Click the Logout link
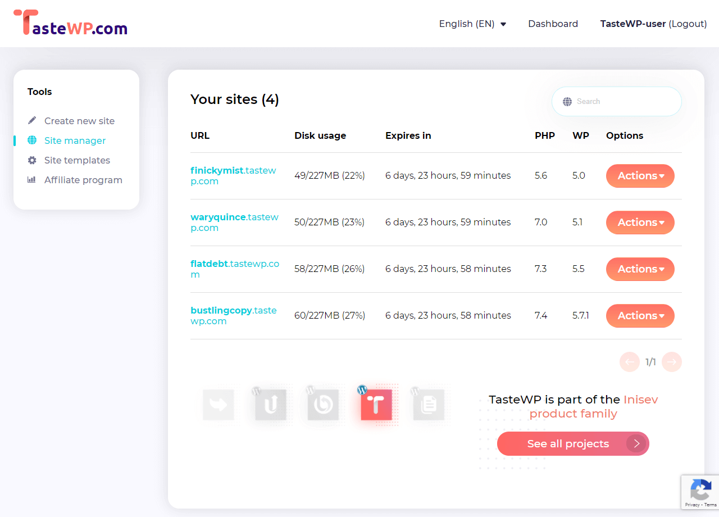Screen dimensions: 719x517 click(688, 24)
